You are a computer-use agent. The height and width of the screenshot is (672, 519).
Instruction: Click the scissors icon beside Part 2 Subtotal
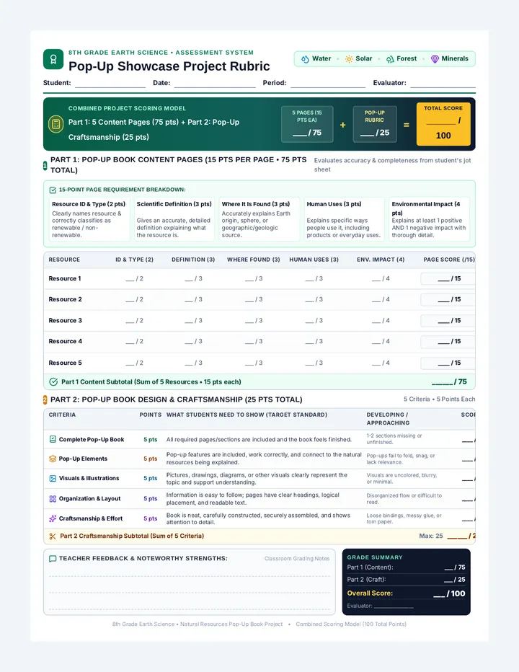click(x=53, y=536)
